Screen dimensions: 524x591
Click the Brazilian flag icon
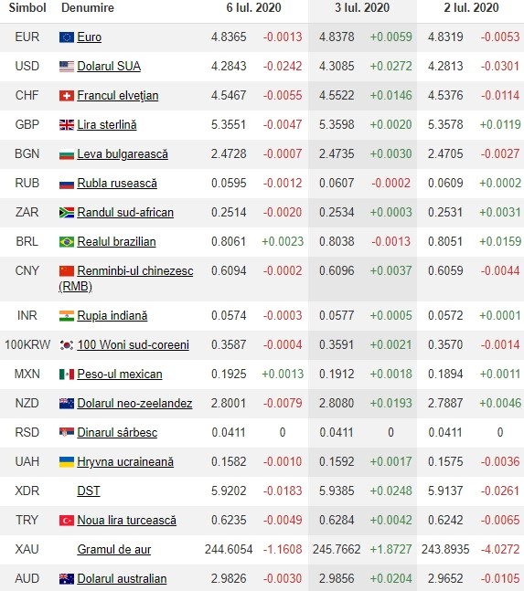point(67,241)
